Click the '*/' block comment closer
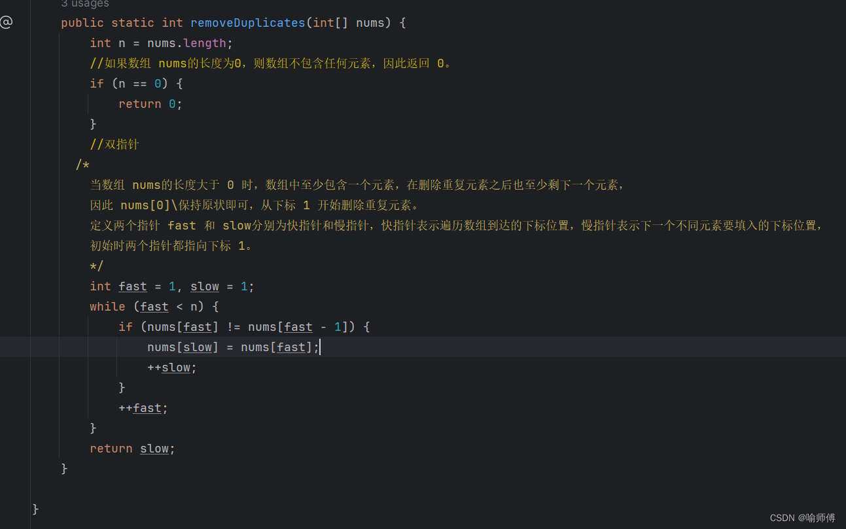The height and width of the screenshot is (529, 846). [x=97, y=266]
